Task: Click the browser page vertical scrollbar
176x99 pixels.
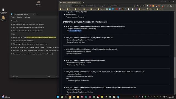Action: pos(175,67)
